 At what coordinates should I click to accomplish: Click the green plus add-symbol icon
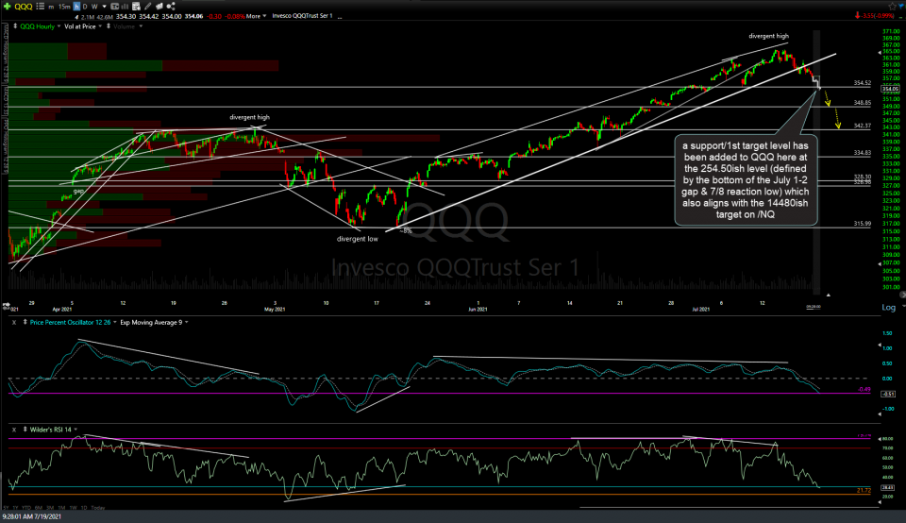coord(7,7)
